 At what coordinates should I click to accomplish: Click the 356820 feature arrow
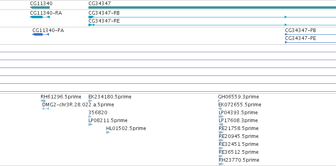click(x=90, y=117)
